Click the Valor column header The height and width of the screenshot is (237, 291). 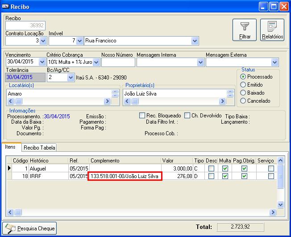pyautogui.click(x=176, y=160)
